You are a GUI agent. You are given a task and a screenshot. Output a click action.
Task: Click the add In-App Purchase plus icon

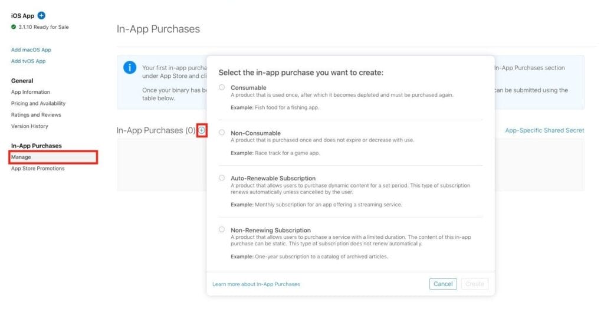pos(202,130)
